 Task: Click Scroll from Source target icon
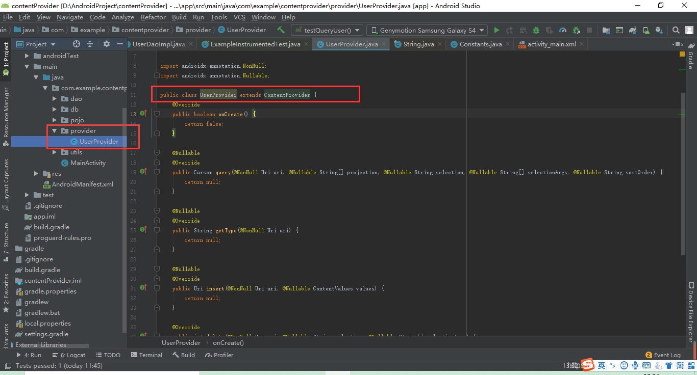(x=77, y=44)
